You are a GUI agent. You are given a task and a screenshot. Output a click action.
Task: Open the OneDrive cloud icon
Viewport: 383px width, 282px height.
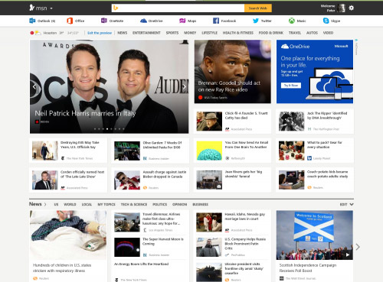[x=143, y=21]
